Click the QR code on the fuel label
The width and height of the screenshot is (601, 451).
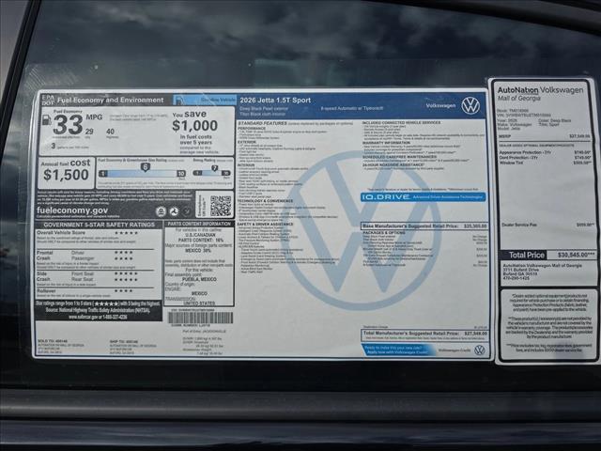tap(221, 206)
